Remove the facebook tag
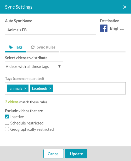 click(50, 88)
